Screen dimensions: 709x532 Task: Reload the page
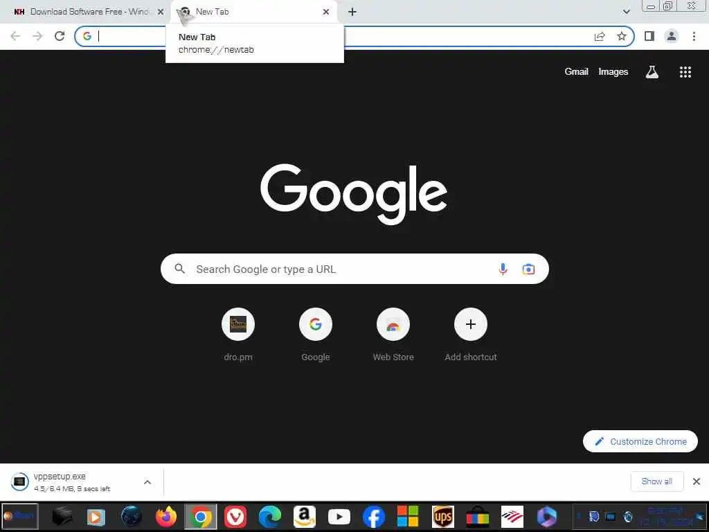[x=60, y=36]
